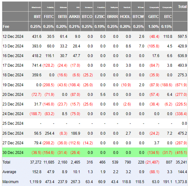Select the BRRR column header
This screenshot has width=190, height=186.
click(112, 16)
